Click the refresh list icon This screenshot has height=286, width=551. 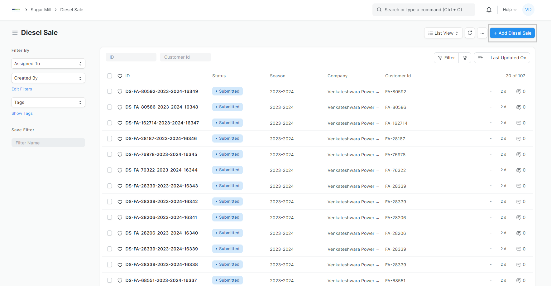pyautogui.click(x=470, y=33)
